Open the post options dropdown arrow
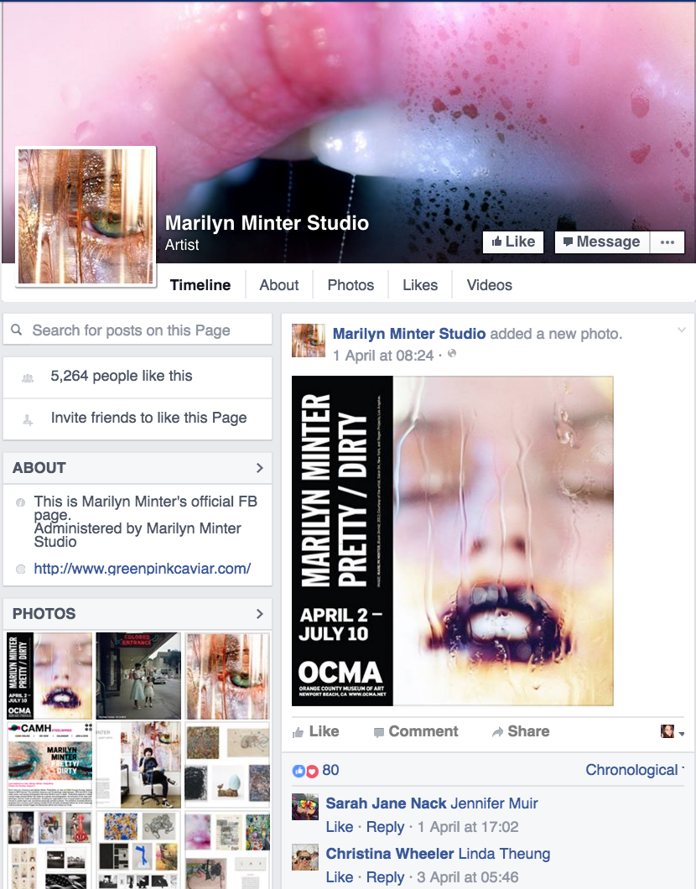696x889 pixels. pyautogui.click(x=681, y=330)
